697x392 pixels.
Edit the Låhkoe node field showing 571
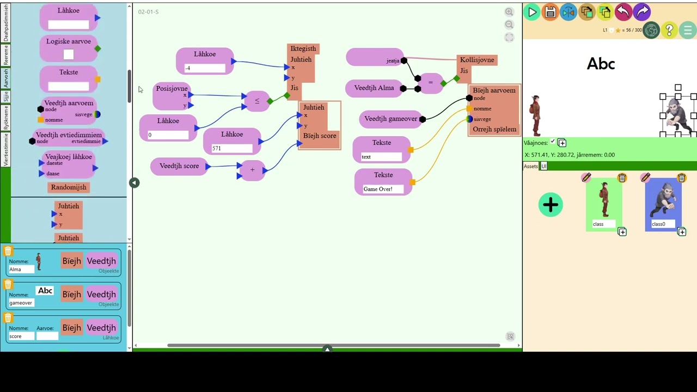(x=231, y=148)
